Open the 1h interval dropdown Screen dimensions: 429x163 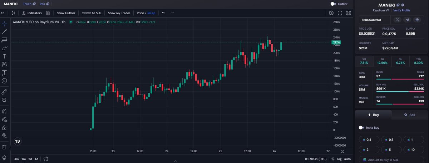coord(3,13)
